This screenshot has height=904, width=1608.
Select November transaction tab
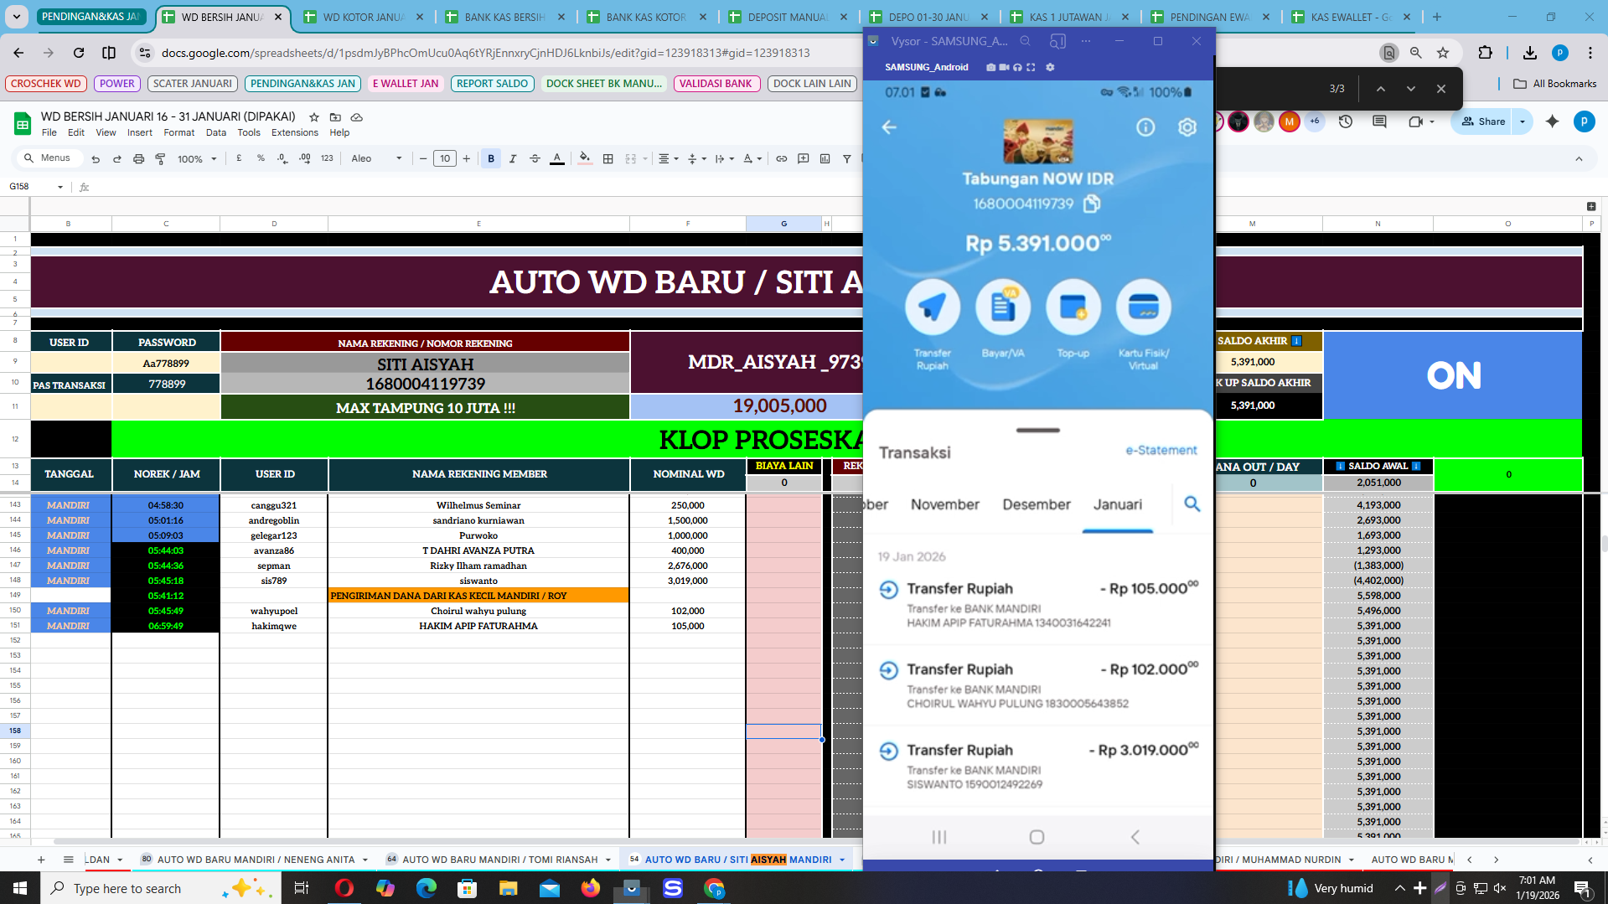coord(945,504)
